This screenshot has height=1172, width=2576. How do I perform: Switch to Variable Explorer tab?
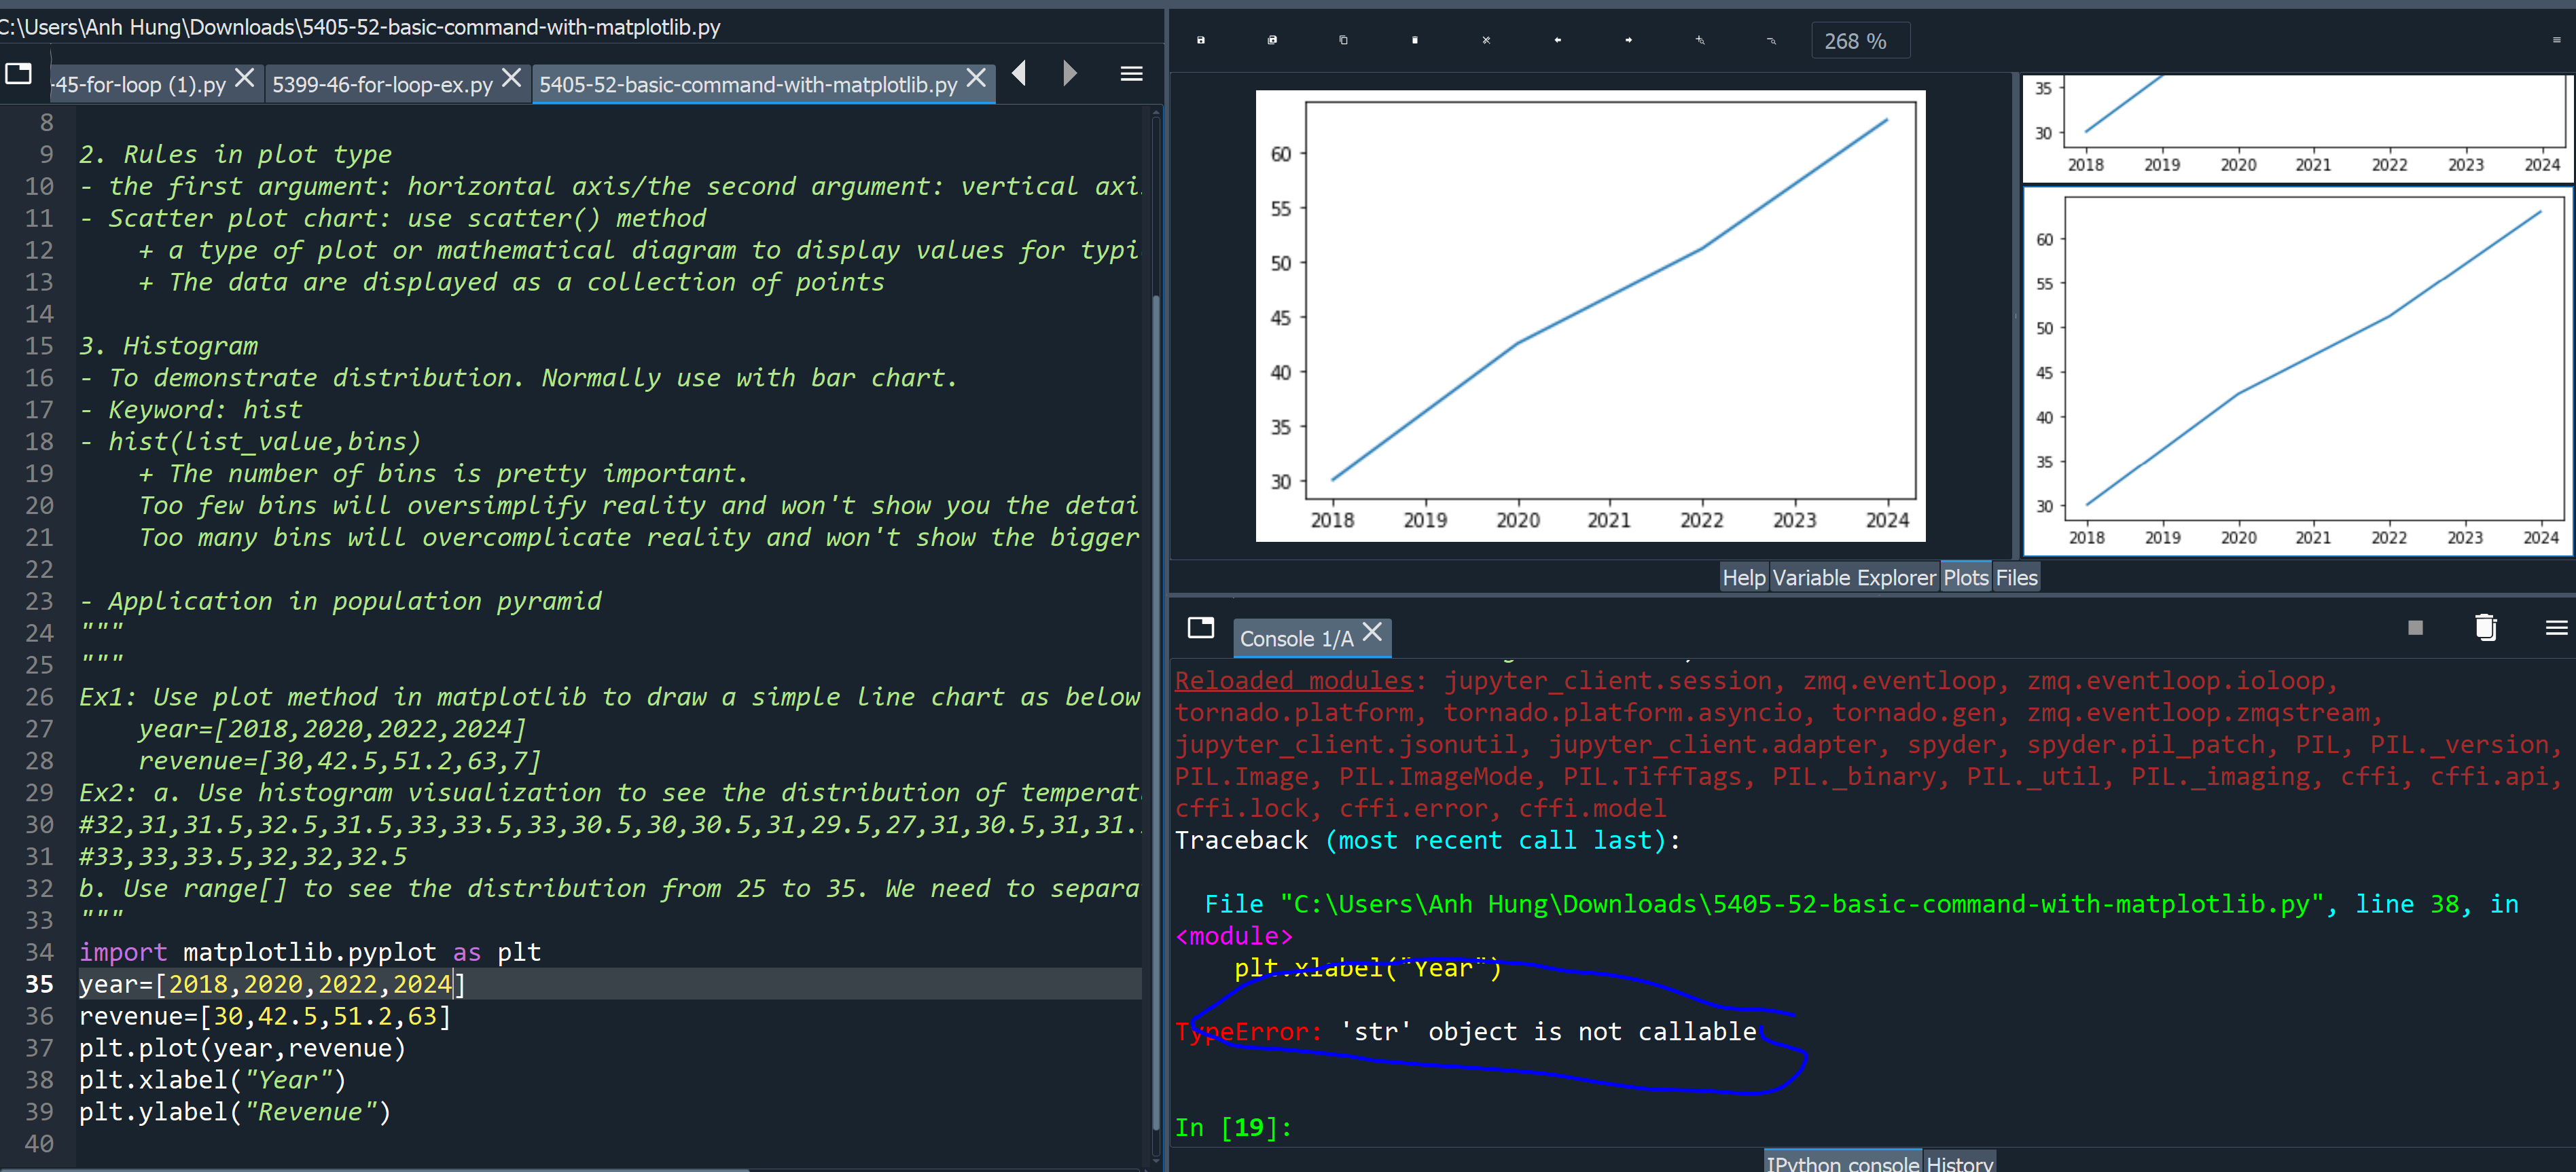point(1854,577)
